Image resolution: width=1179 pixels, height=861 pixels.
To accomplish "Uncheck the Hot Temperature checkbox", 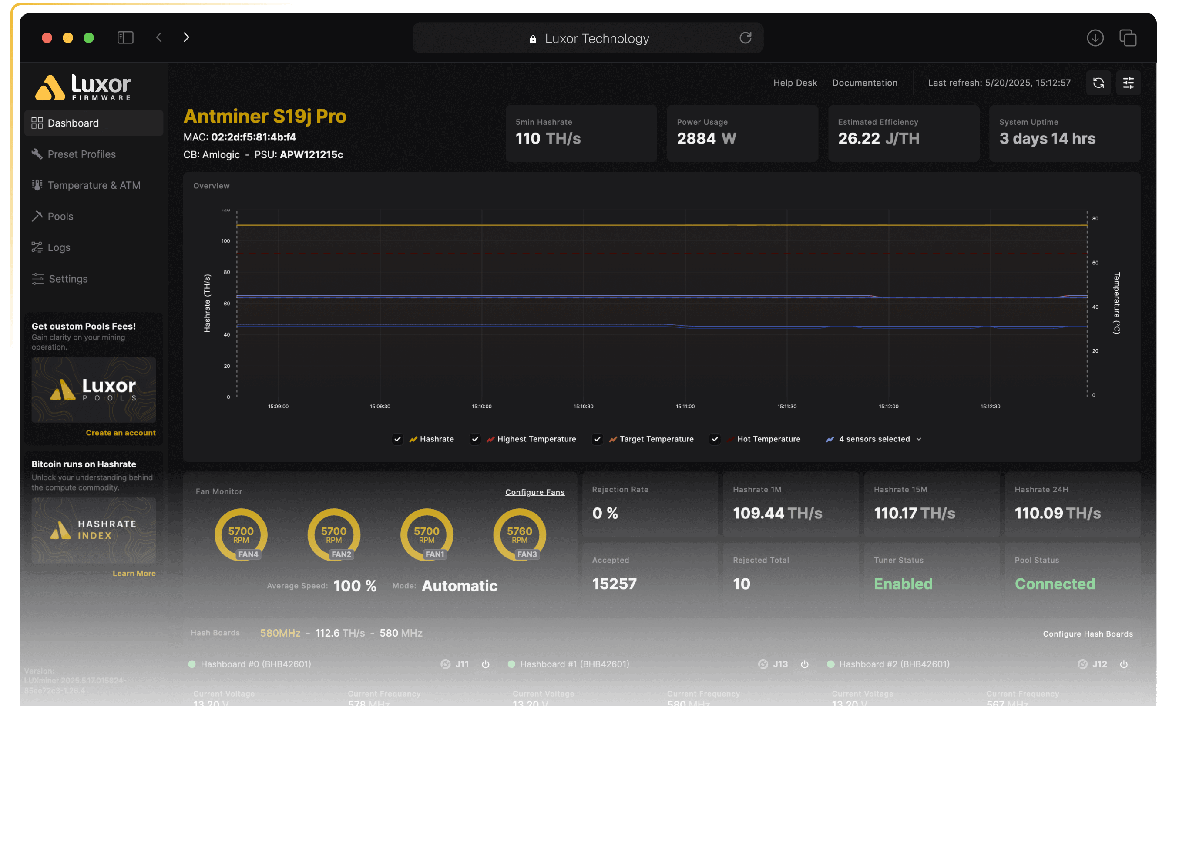I will pyautogui.click(x=715, y=439).
